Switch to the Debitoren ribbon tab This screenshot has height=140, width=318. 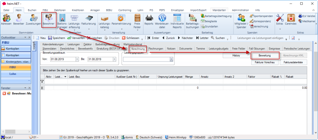[x=60, y=10]
